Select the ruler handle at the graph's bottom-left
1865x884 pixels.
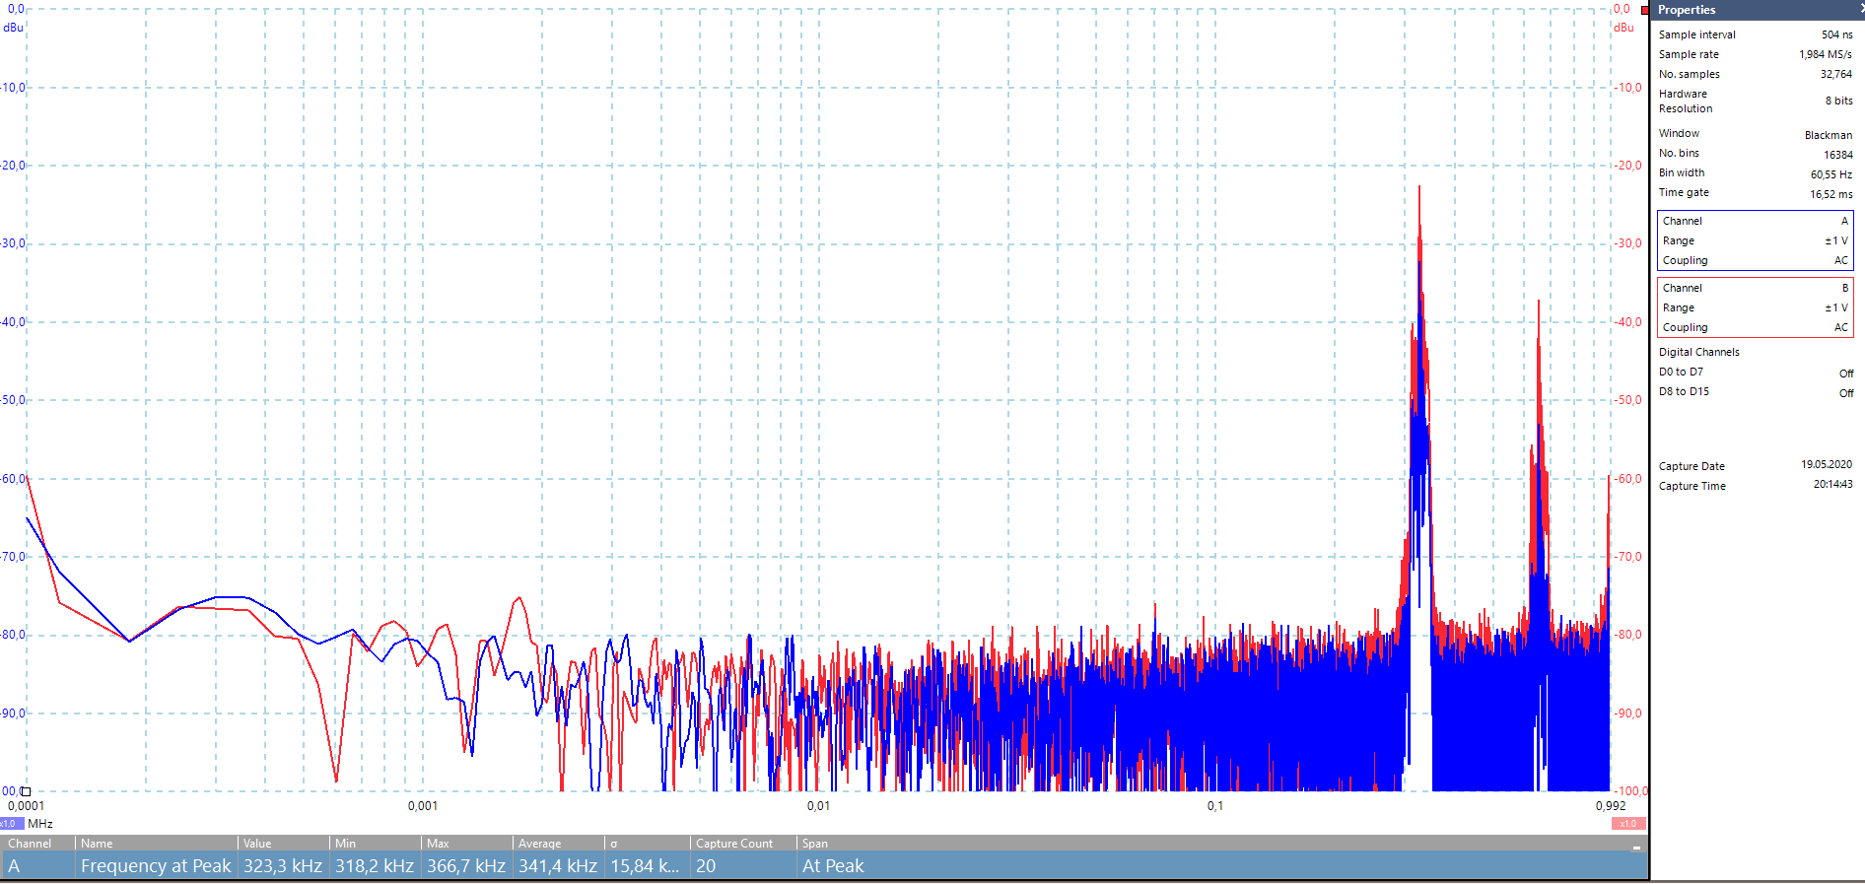(x=27, y=790)
